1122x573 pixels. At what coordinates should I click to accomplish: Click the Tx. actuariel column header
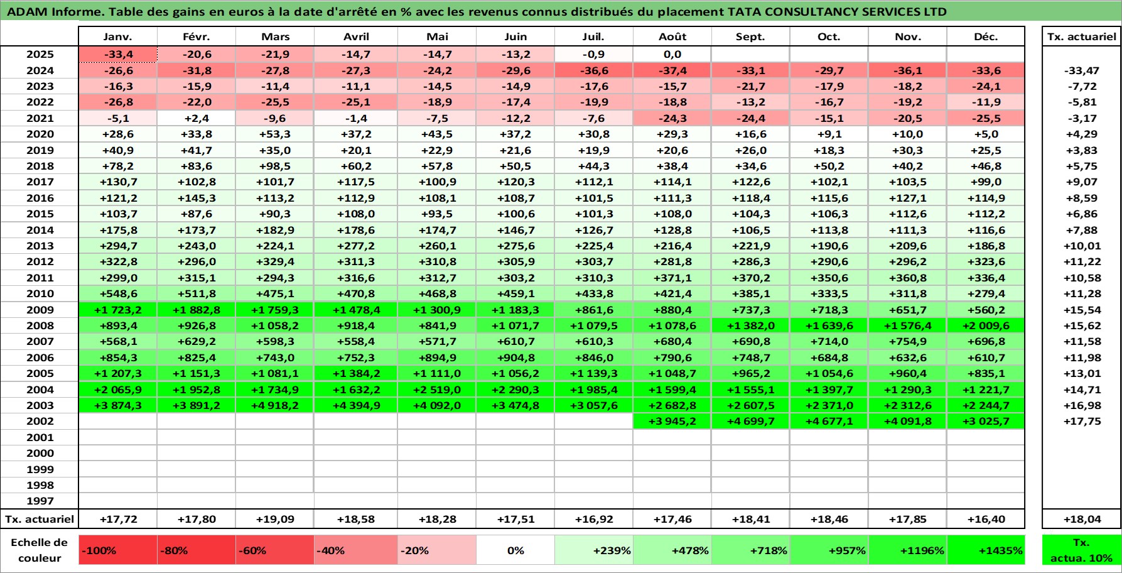coord(1082,36)
